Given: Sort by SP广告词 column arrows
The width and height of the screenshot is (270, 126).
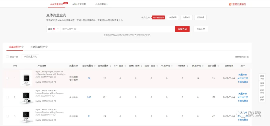Looking at the screenshot, I should pyautogui.click(x=126, y=66).
